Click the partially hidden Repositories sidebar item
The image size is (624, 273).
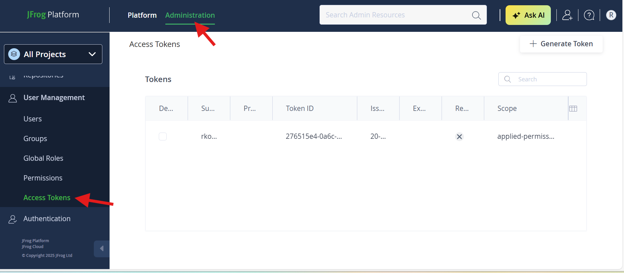pyautogui.click(x=43, y=76)
